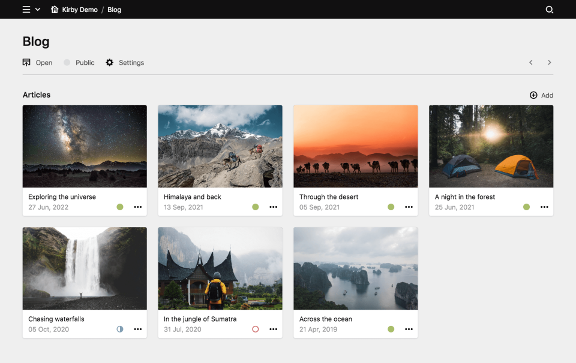Select Kirby Demo in the breadcrumb
Screen dimensions: 576x363
click(x=80, y=10)
